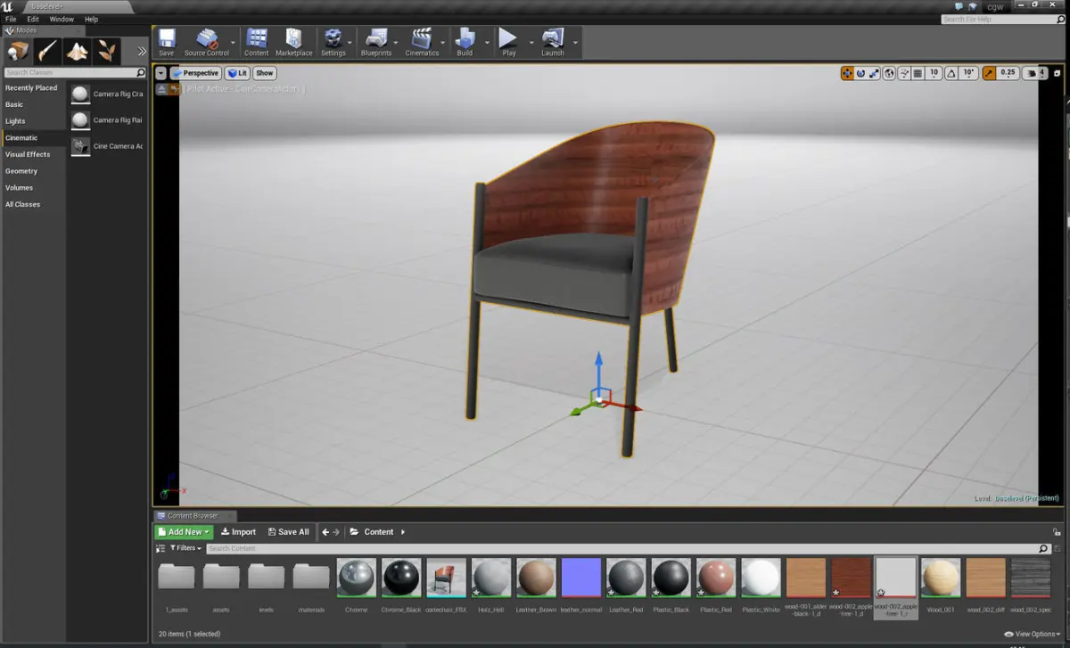Click the Cinematics toolbar icon
Image resolution: width=1070 pixels, height=648 pixels.
(422, 42)
